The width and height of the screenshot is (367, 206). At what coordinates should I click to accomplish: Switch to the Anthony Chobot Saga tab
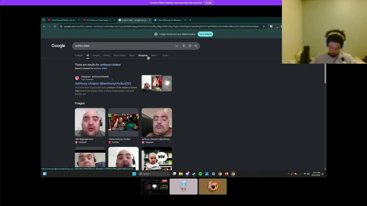(99, 20)
